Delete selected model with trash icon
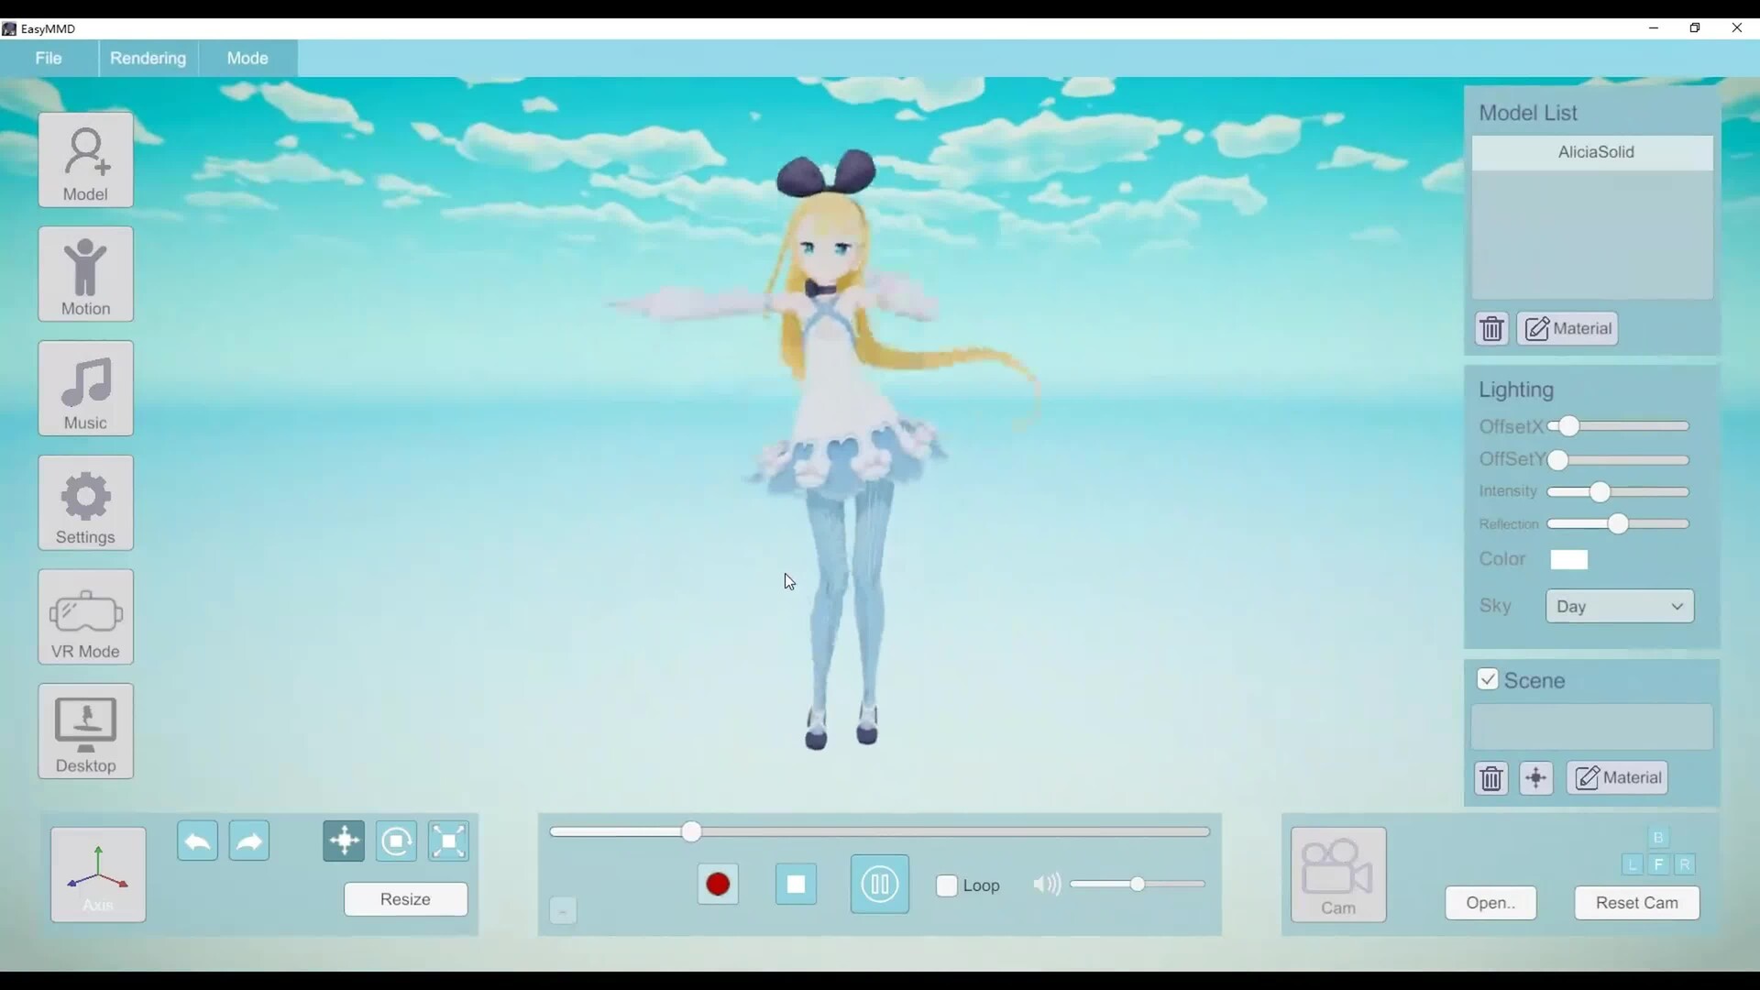 tap(1491, 328)
